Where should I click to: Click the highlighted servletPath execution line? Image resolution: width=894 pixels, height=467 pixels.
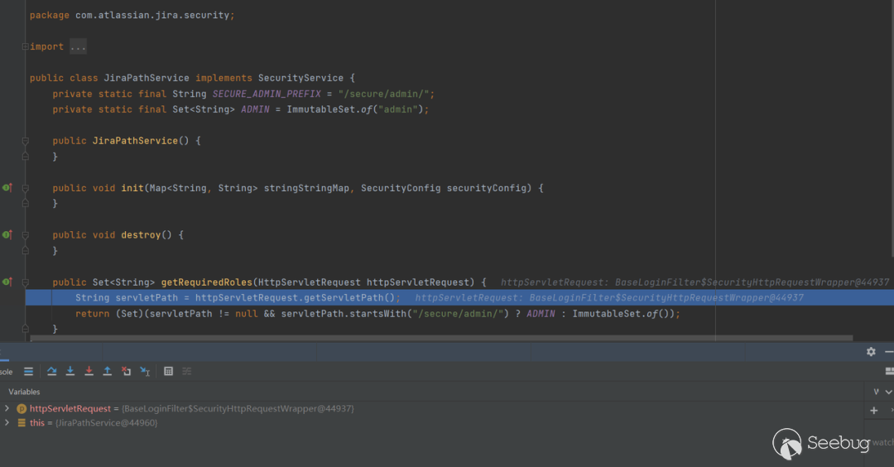pyautogui.click(x=459, y=297)
